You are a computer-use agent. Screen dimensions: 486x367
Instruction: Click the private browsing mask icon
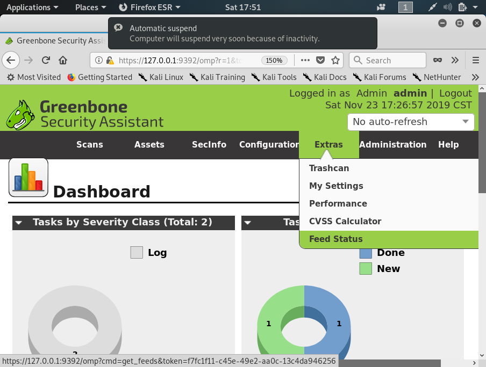[x=438, y=60]
